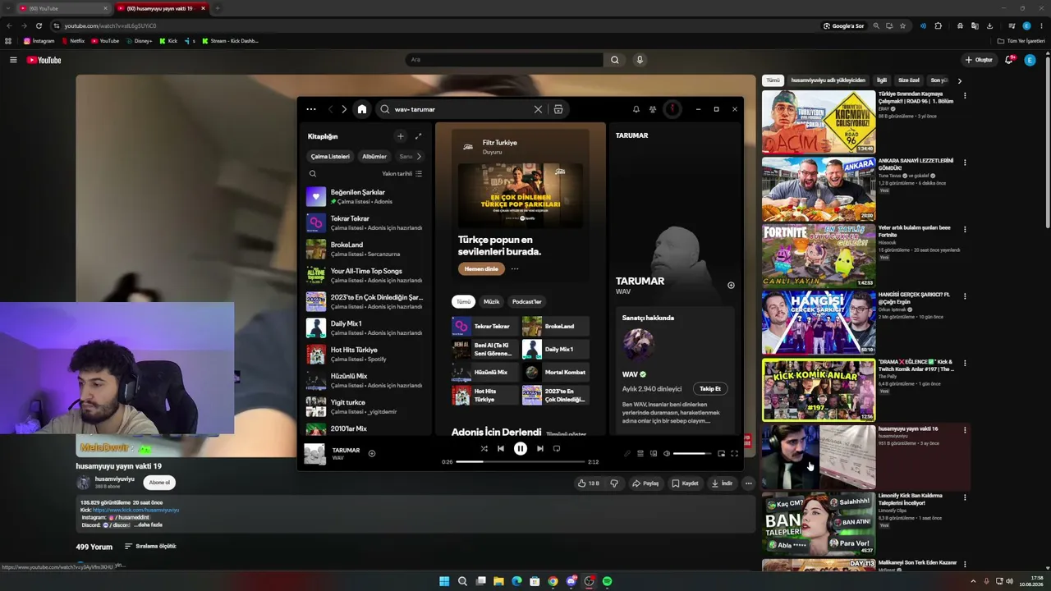Viewport: 1051px width, 591px height.
Task: Select Albümler library filter
Action: click(x=374, y=157)
